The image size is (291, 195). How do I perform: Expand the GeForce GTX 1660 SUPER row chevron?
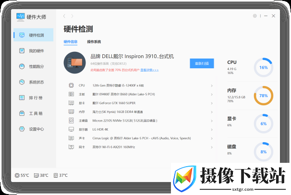[x=212, y=103]
